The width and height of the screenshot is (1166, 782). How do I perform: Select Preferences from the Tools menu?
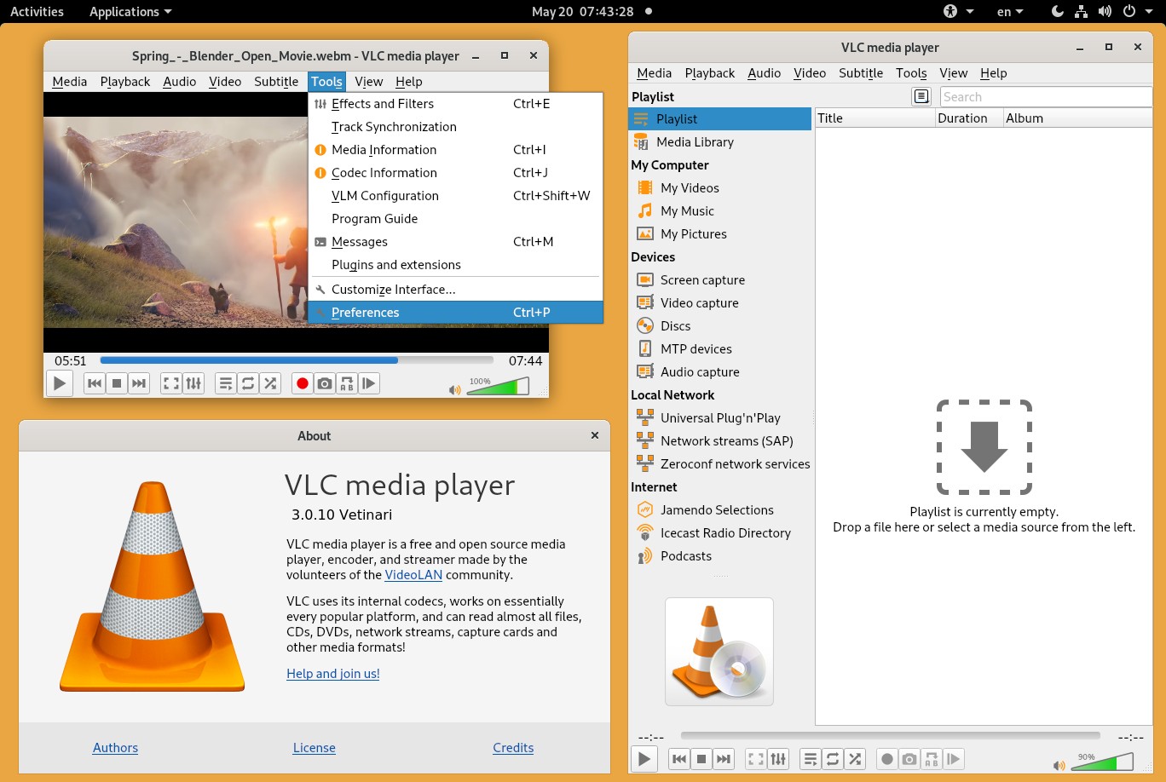coord(365,312)
